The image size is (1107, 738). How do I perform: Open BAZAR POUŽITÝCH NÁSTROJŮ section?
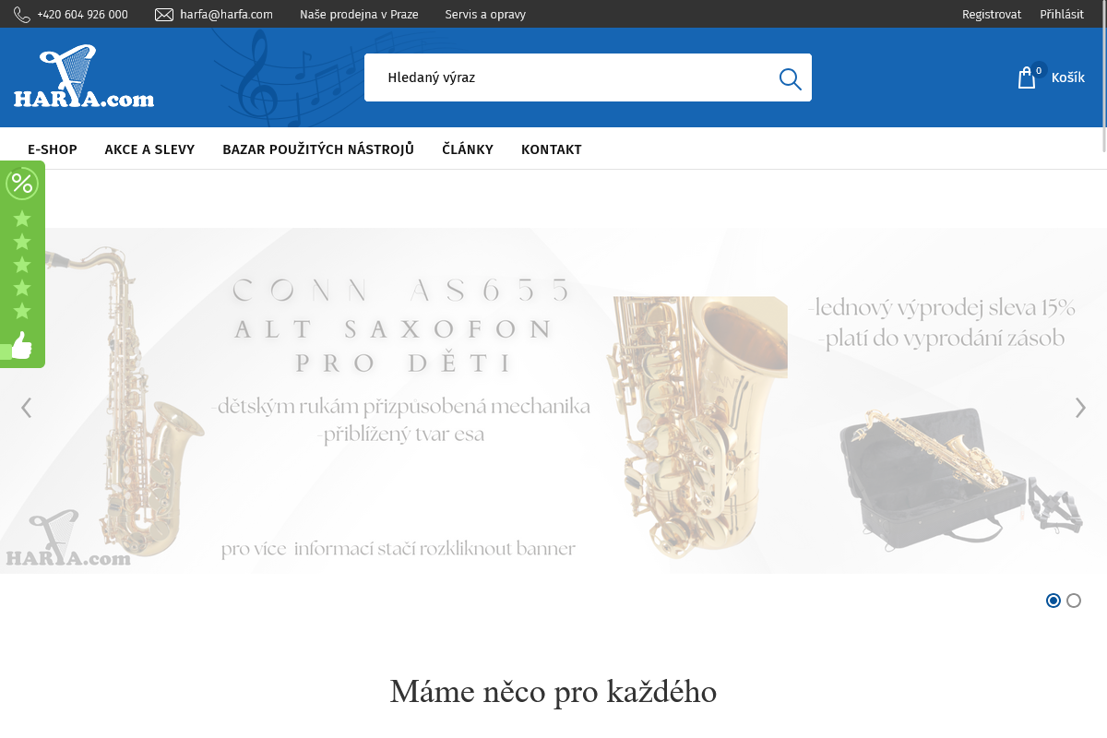(317, 149)
